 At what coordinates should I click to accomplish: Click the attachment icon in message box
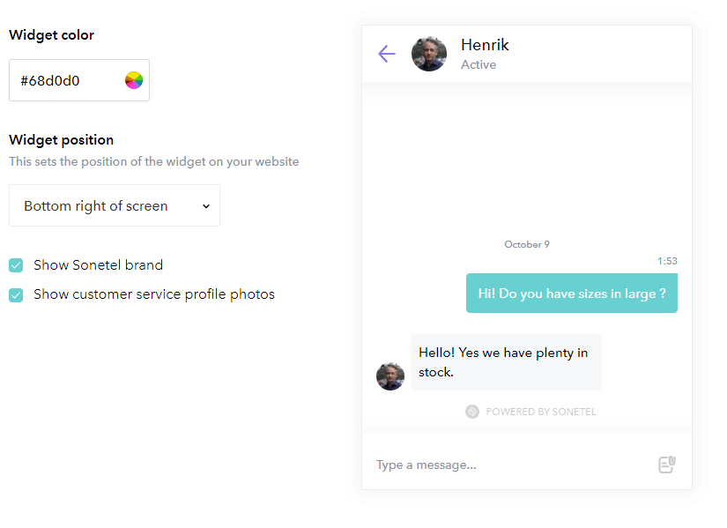click(x=667, y=465)
